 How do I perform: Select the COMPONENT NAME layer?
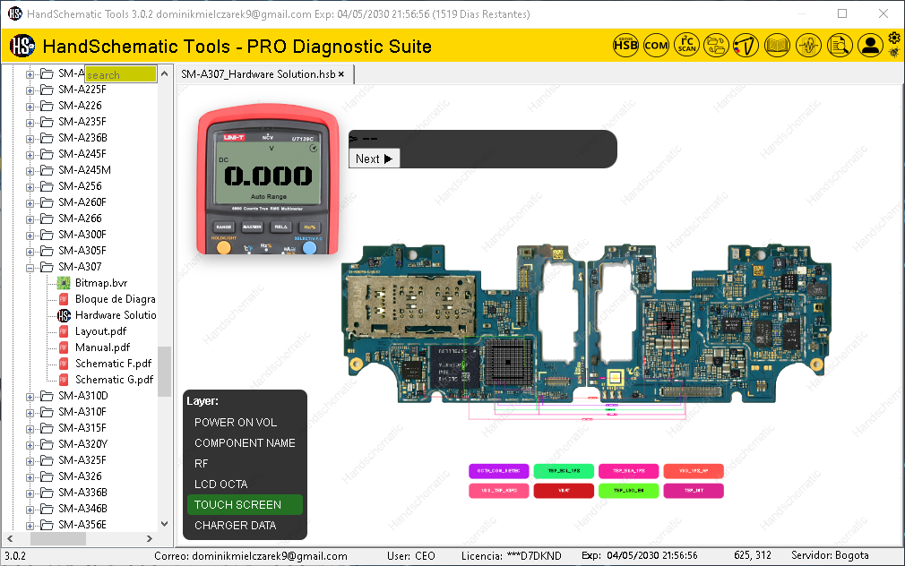pyautogui.click(x=245, y=443)
